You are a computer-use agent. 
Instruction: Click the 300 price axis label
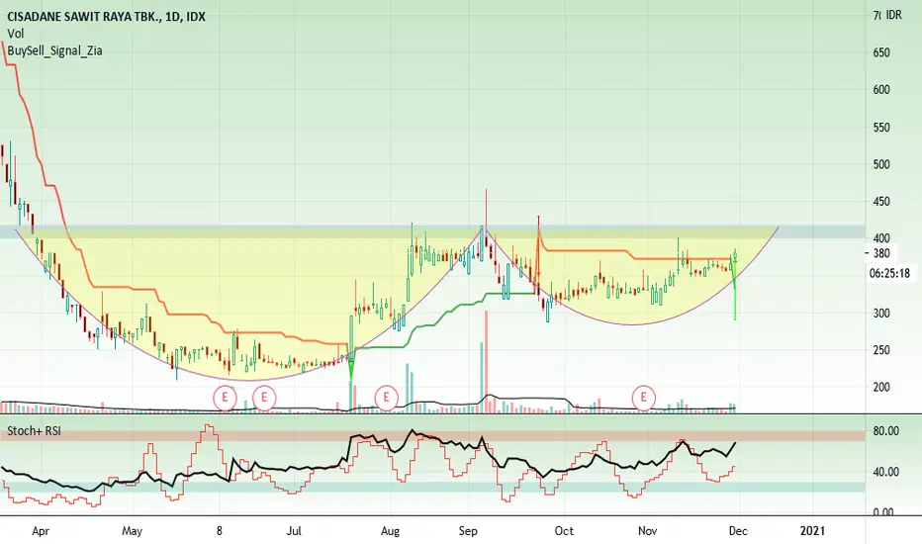881,313
